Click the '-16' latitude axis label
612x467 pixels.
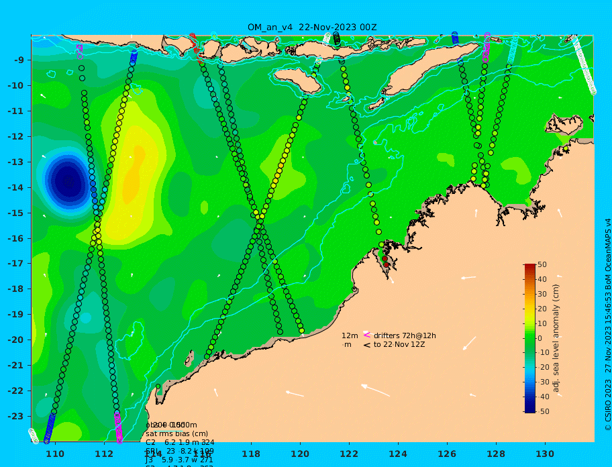[16, 238]
